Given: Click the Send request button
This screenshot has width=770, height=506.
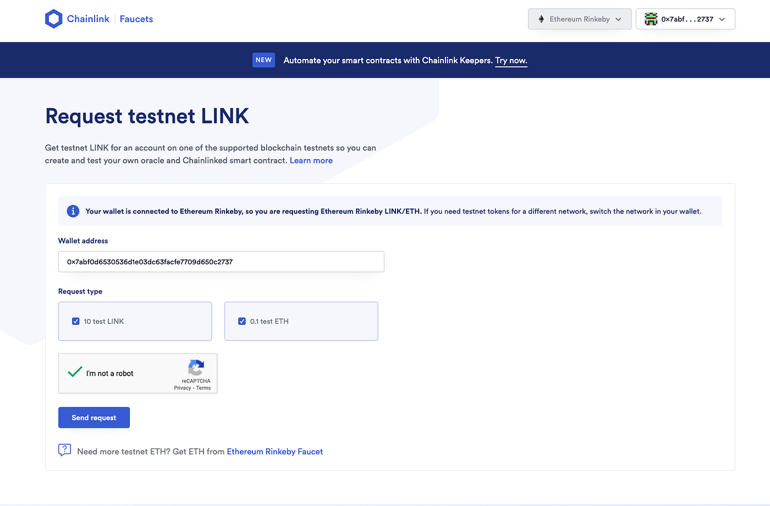Looking at the screenshot, I should pyautogui.click(x=94, y=417).
